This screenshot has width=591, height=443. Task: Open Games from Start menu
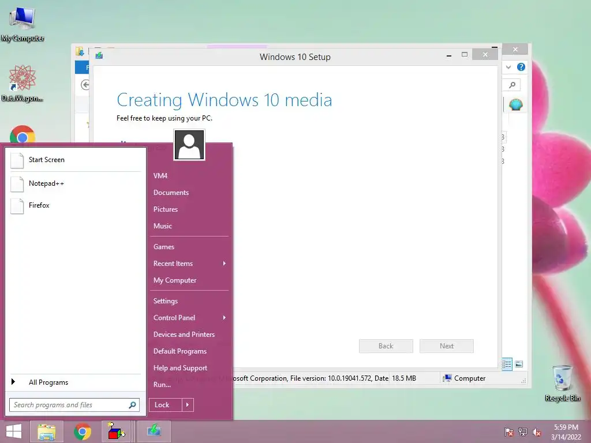[164, 247]
